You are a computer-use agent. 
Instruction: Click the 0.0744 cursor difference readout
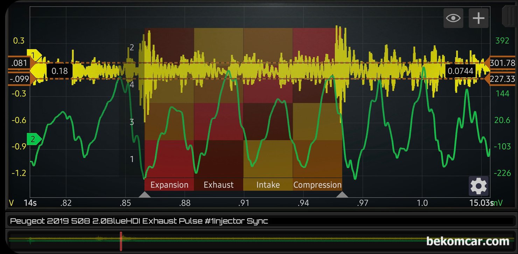tap(461, 71)
